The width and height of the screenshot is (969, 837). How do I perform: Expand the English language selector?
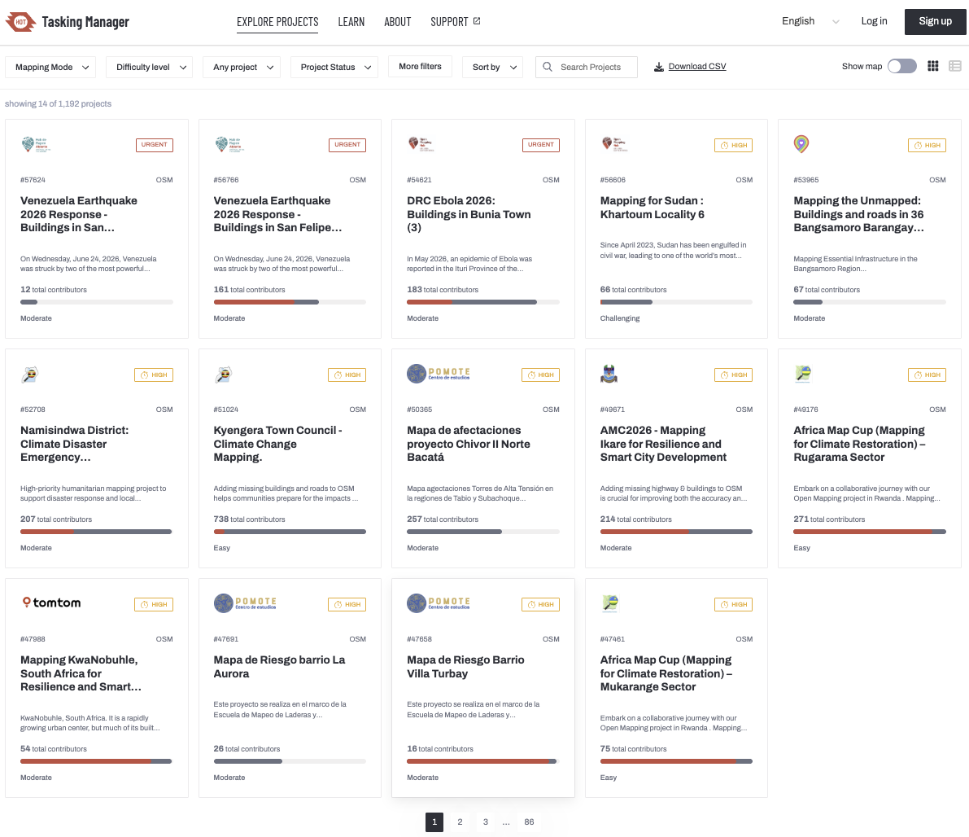point(810,22)
